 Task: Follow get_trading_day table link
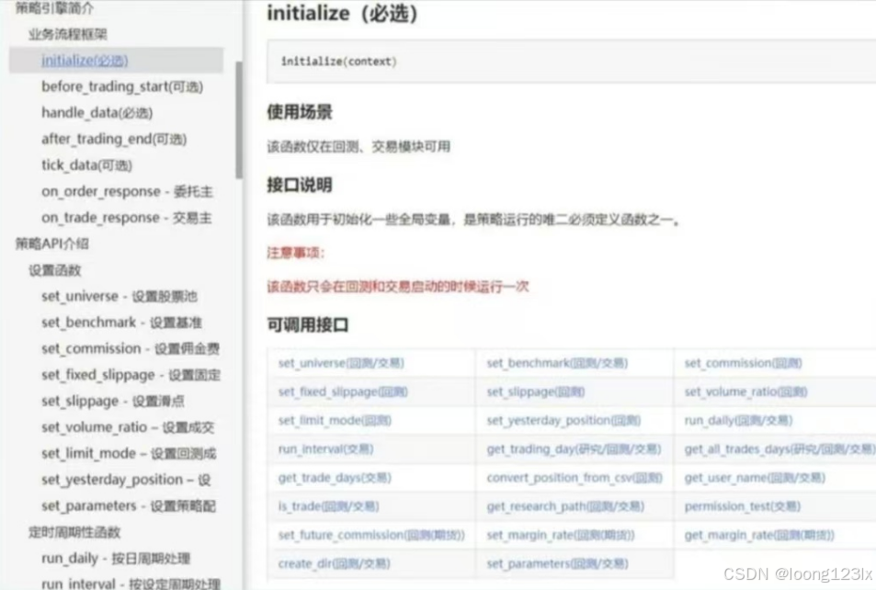pyautogui.click(x=574, y=449)
